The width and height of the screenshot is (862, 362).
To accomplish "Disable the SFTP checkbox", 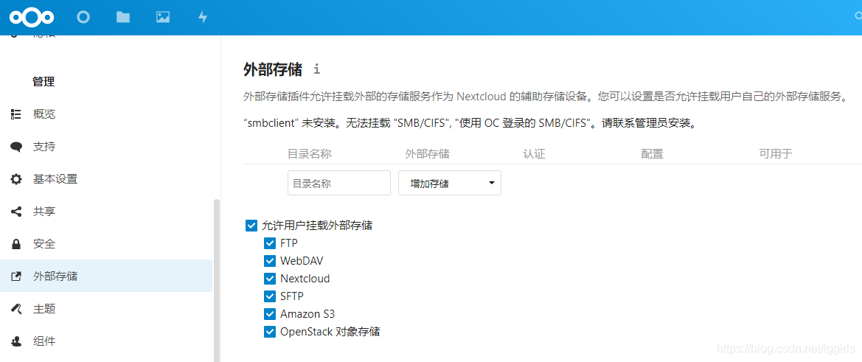I will point(269,296).
